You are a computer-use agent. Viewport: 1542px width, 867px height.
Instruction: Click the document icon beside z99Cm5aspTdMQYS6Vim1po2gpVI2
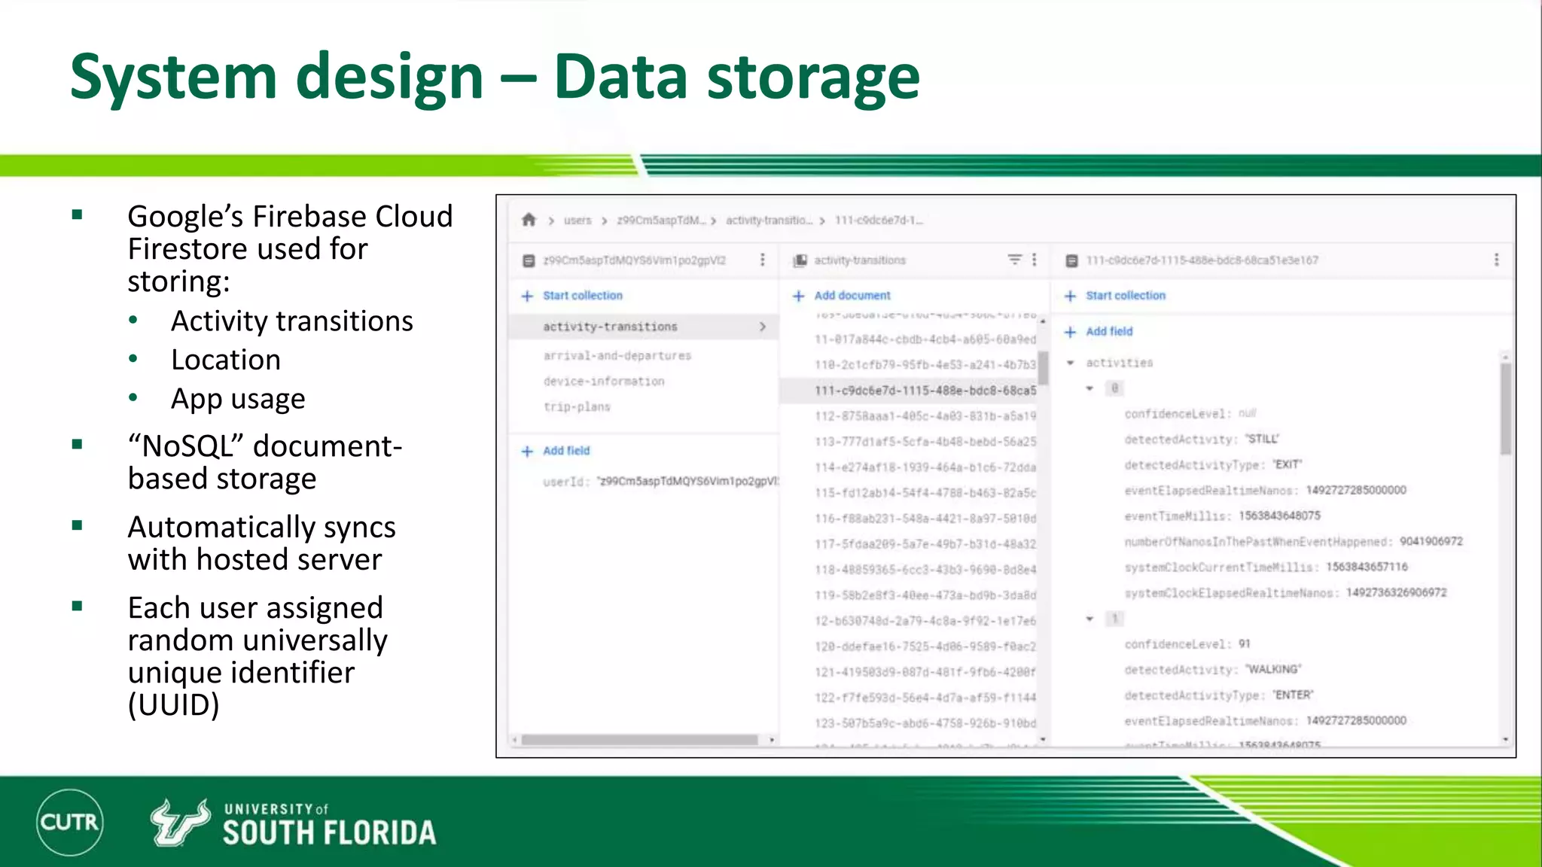pos(529,260)
